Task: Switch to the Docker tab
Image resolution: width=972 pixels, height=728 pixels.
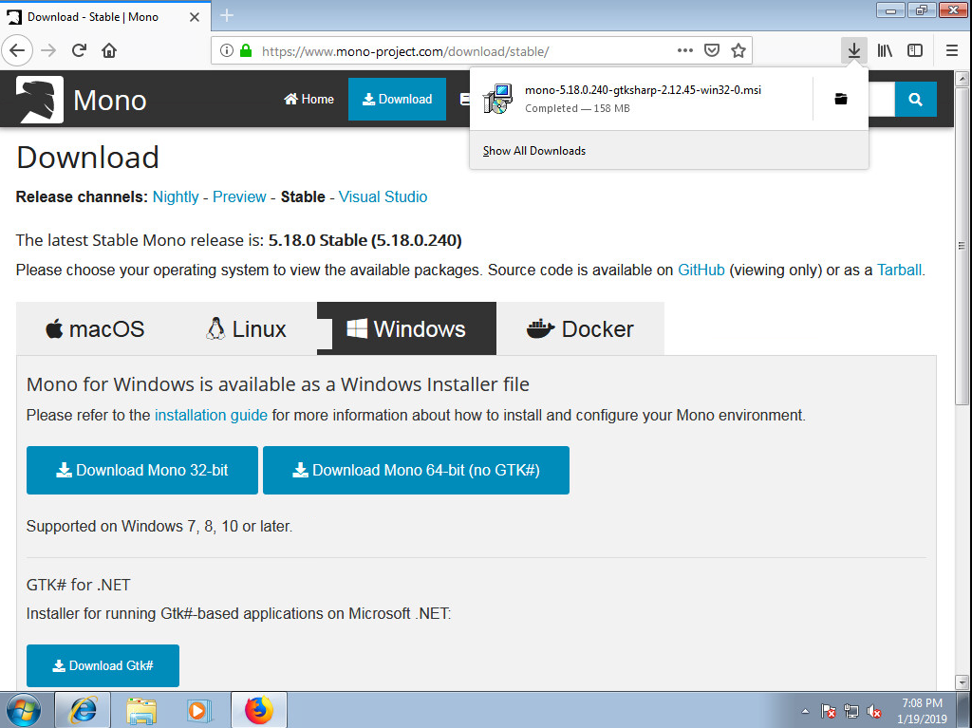Action: pyautogui.click(x=580, y=328)
